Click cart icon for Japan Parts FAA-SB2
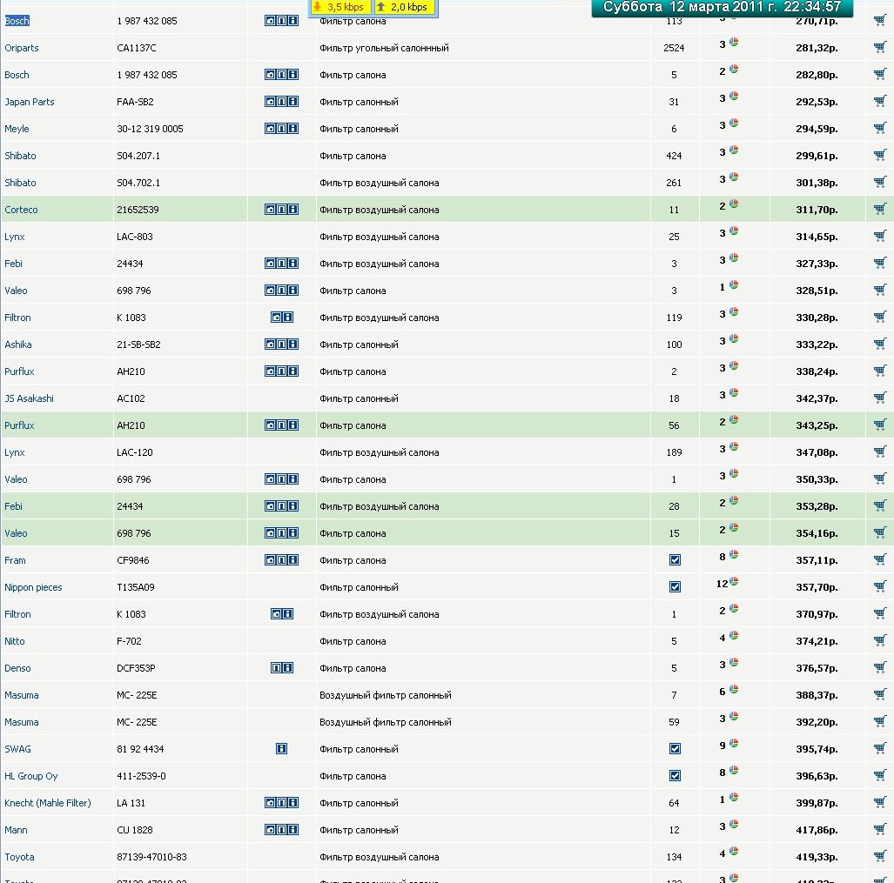The image size is (894, 883). click(880, 102)
